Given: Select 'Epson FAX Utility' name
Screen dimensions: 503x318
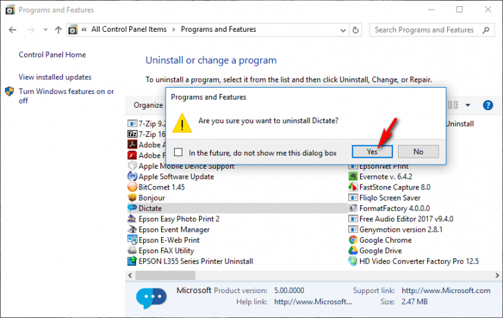Looking at the screenshot, I should (x=166, y=251).
